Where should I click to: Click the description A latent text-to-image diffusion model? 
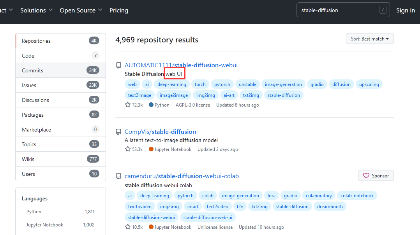coord(171,140)
